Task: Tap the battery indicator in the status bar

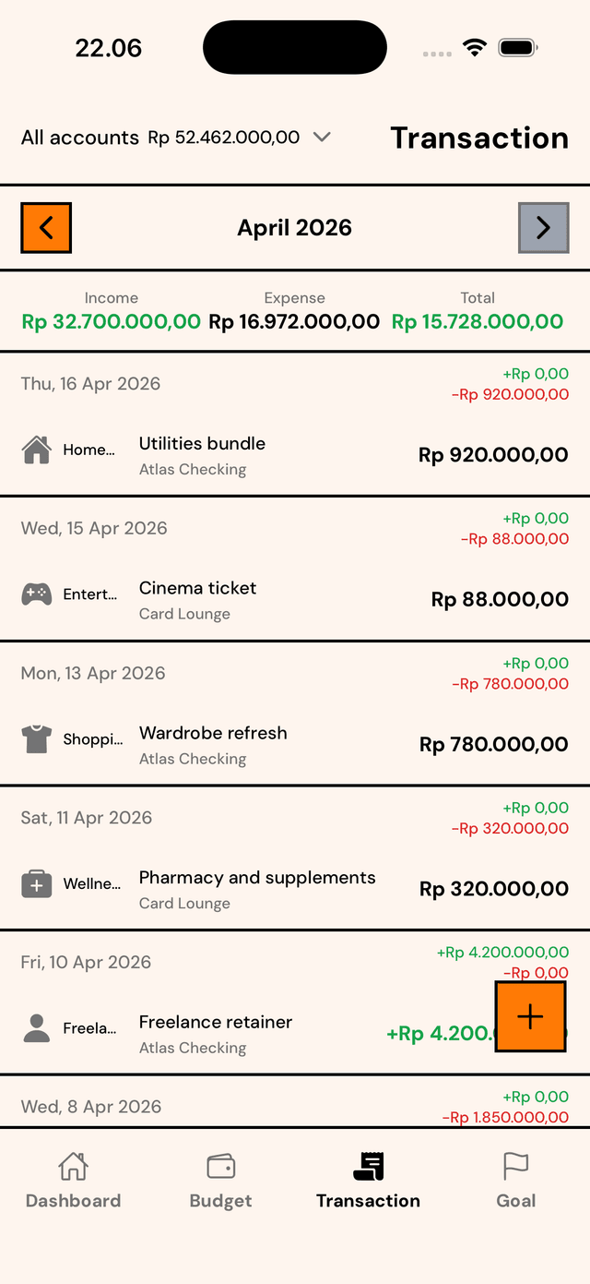Action: click(517, 46)
